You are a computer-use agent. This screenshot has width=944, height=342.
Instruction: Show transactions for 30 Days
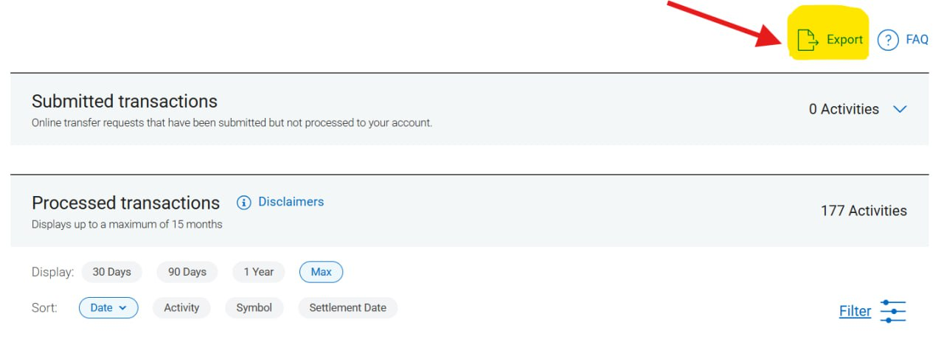[111, 272]
